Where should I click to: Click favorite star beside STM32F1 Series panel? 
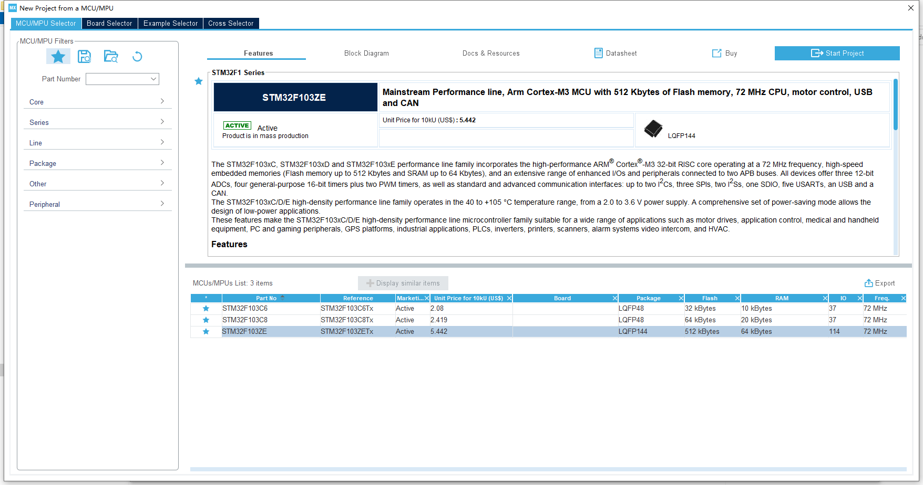click(199, 81)
